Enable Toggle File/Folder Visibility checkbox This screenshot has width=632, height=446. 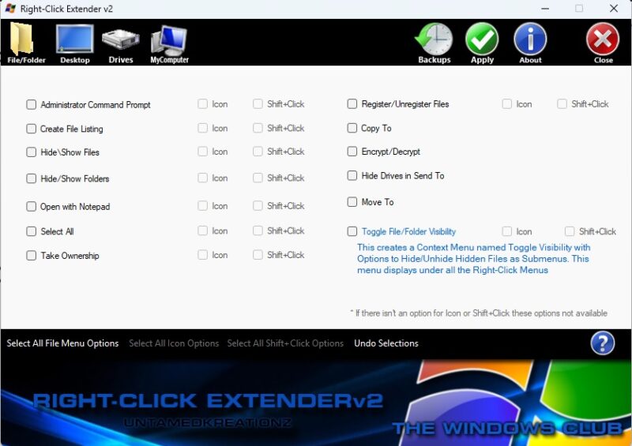pos(352,231)
